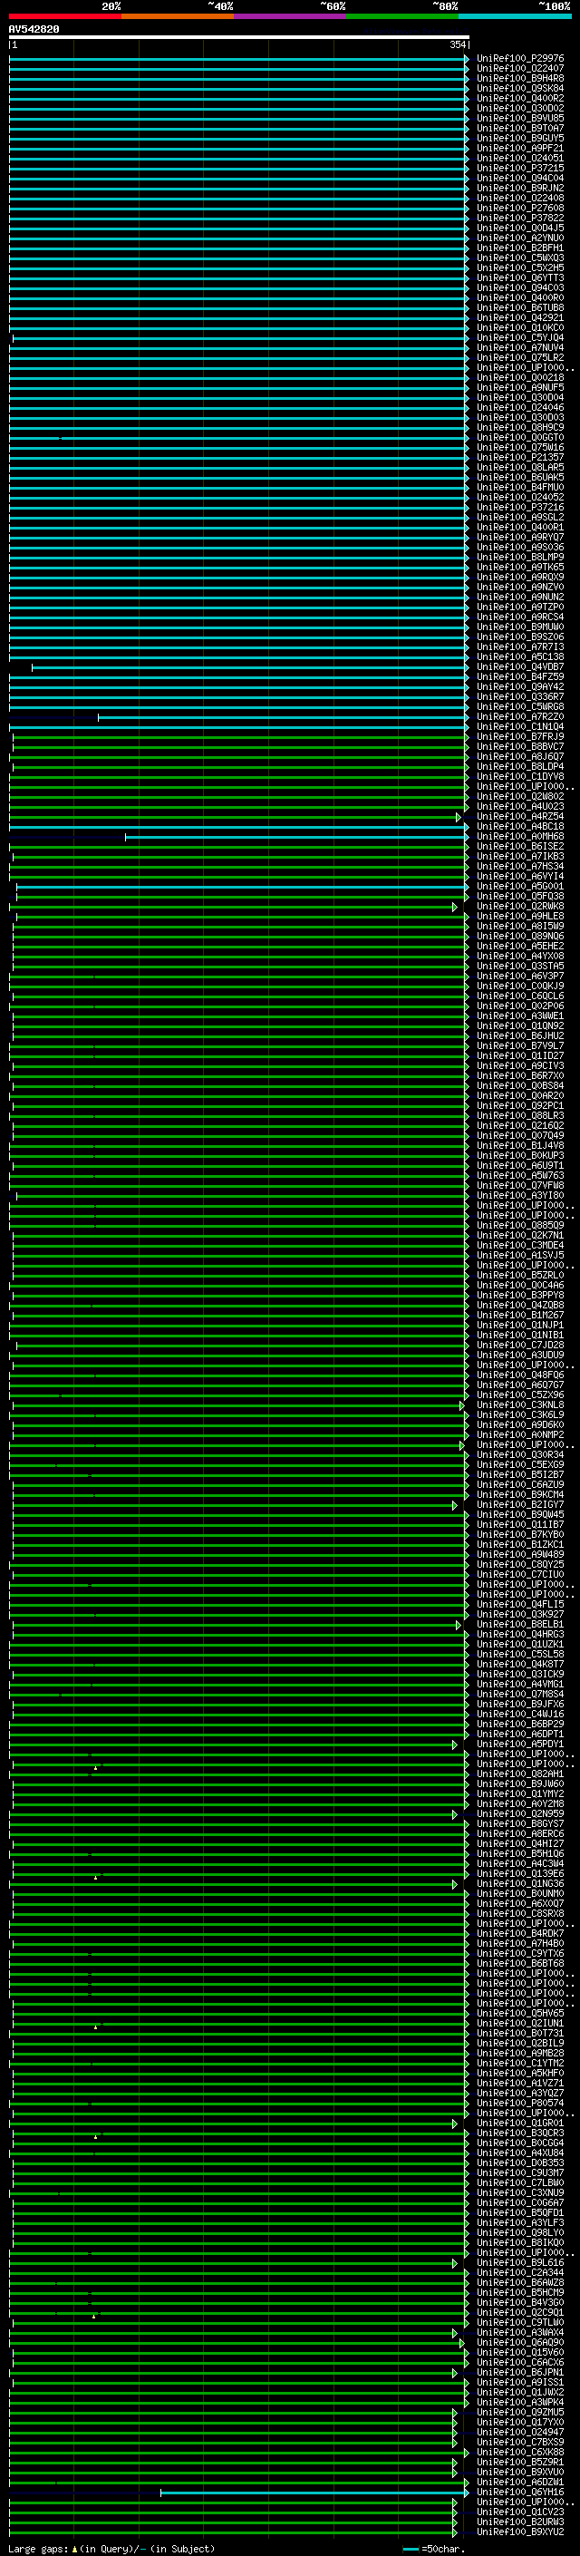Image resolution: width=580 pixels, height=2556 pixels.
Task: Click the query end position 354
Action: click(x=457, y=45)
